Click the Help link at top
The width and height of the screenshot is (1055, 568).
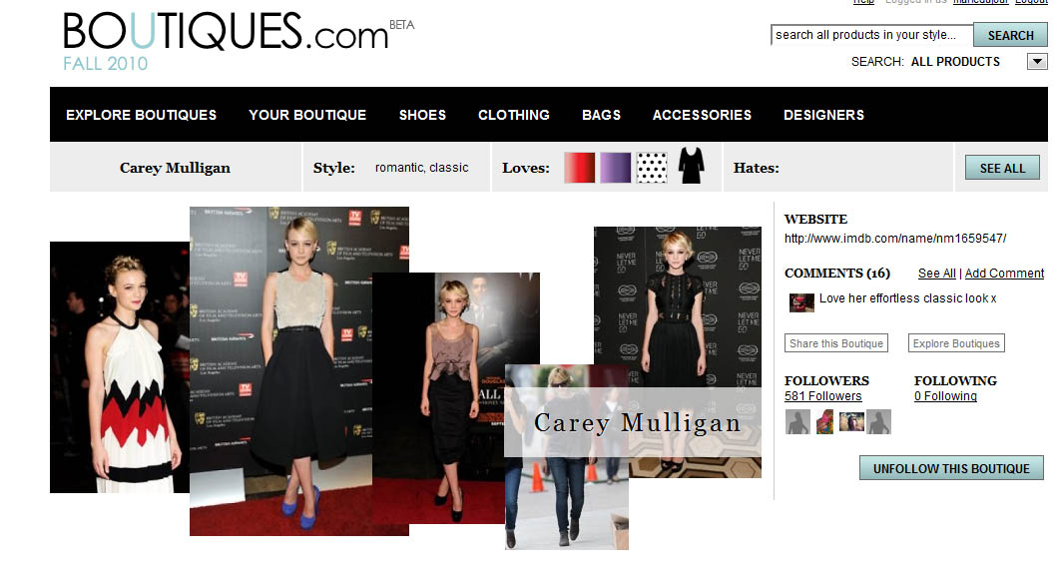(863, 2)
